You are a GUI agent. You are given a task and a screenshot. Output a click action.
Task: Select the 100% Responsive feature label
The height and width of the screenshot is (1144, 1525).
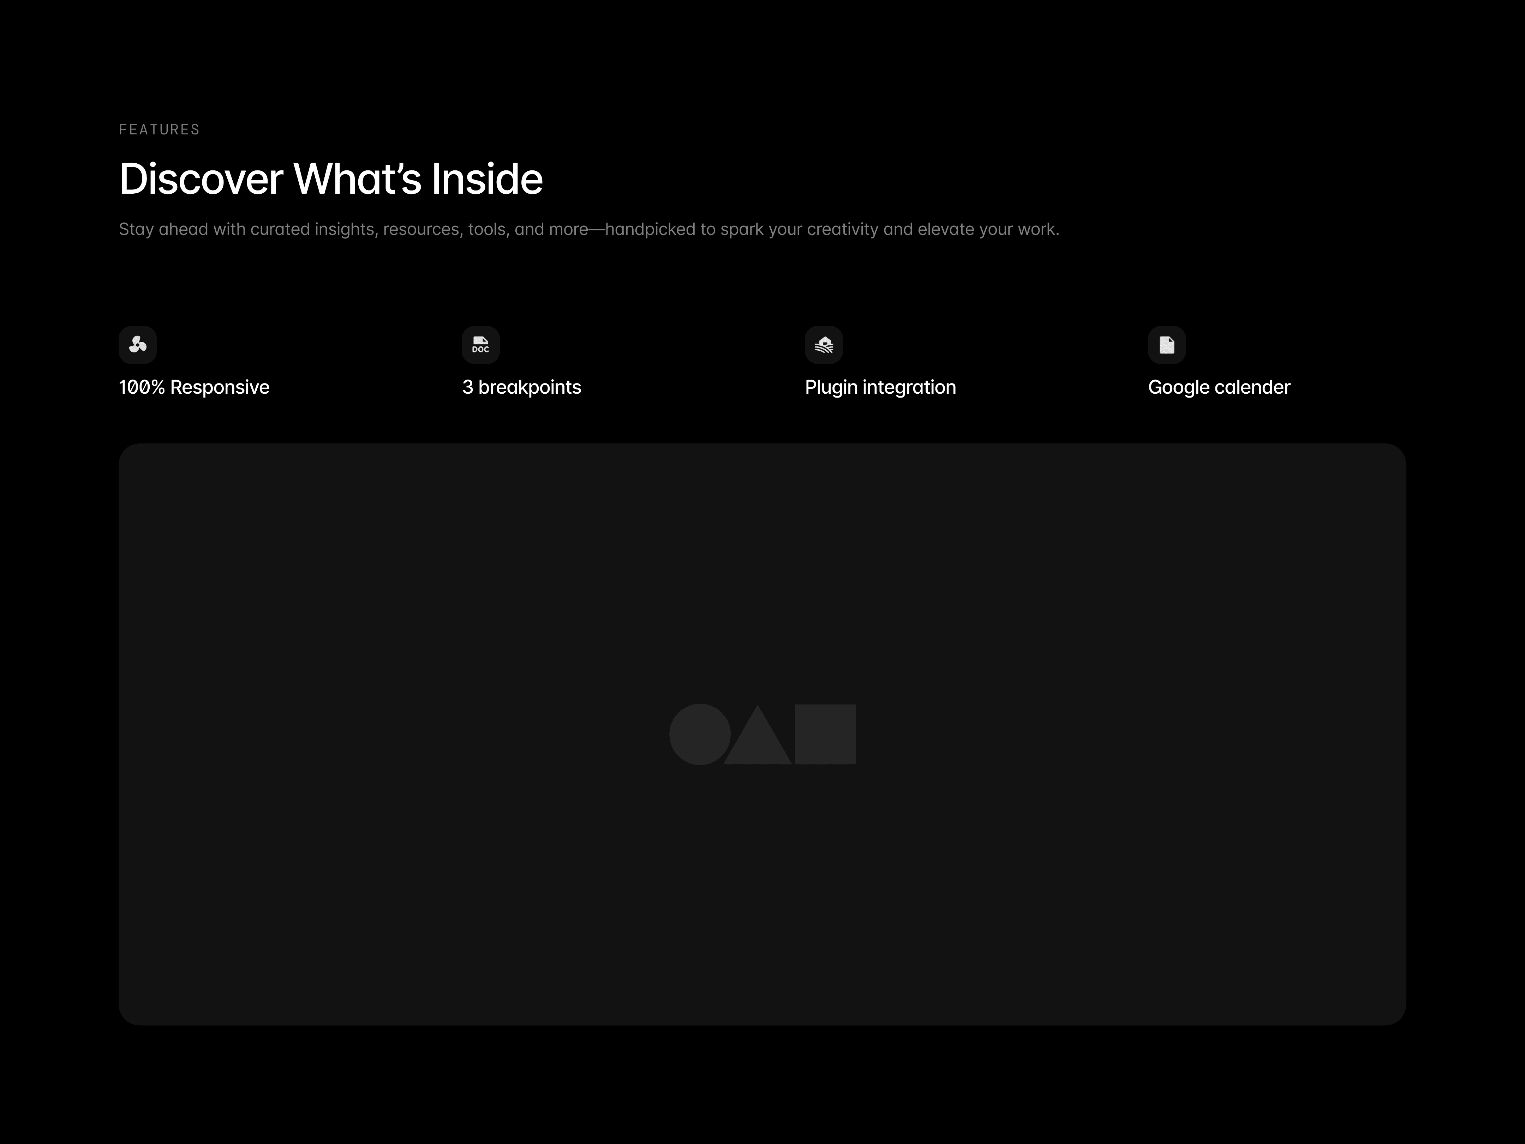[x=194, y=387]
